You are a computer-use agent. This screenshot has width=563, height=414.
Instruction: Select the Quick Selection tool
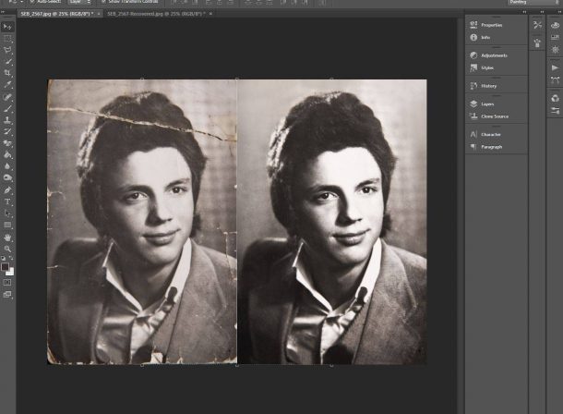coord(7,62)
